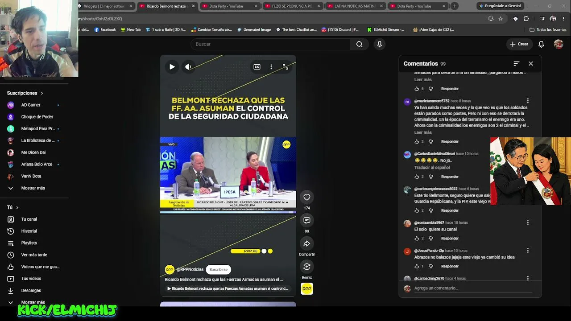The height and width of the screenshot is (321, 571).
Task: Share the short via Compartir icon
Action: 307,244
